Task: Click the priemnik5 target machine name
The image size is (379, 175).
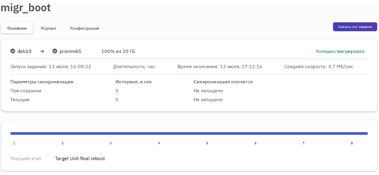Action: 70,51
